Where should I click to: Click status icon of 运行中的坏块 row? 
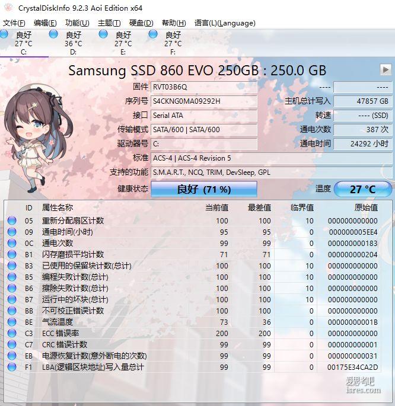(12, 299)
